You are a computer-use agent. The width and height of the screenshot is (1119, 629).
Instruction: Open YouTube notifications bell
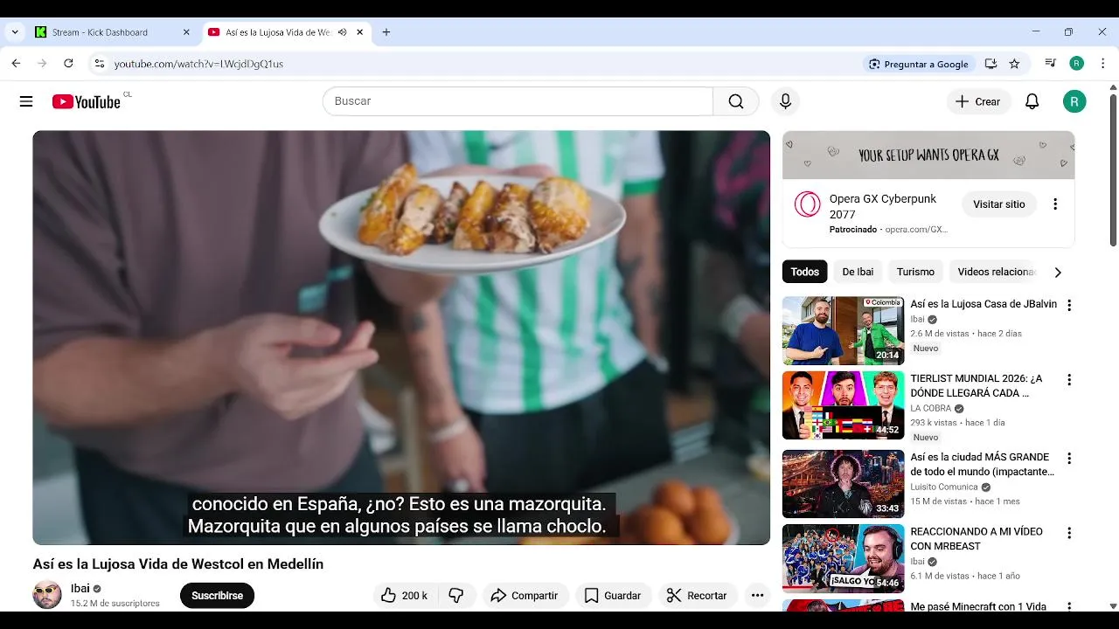[x=1032, y=101]
